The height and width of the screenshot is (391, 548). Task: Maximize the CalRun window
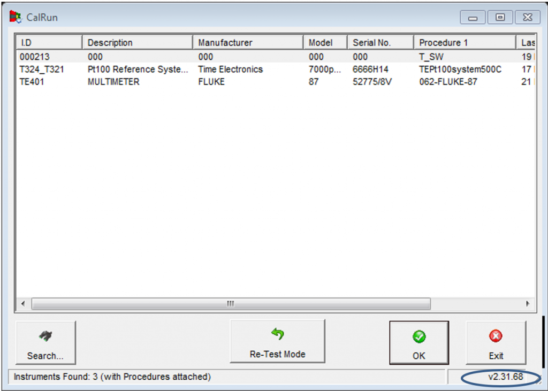[x=500, y=18]
